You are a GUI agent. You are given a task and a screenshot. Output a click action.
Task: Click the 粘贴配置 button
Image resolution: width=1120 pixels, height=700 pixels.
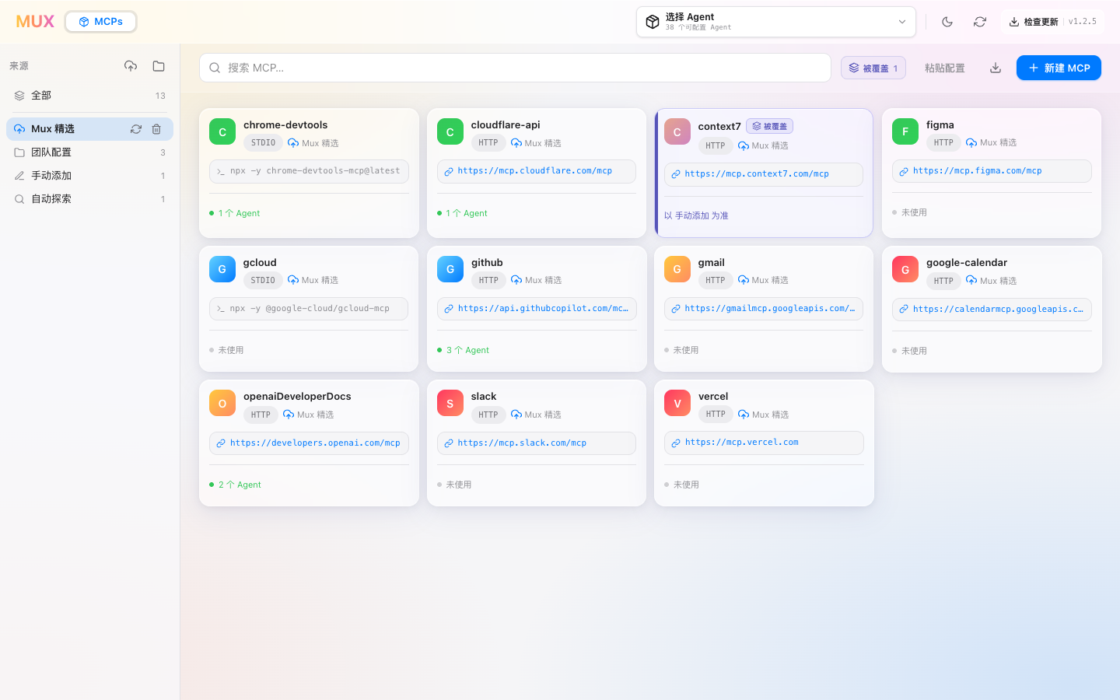coord(945,68)
